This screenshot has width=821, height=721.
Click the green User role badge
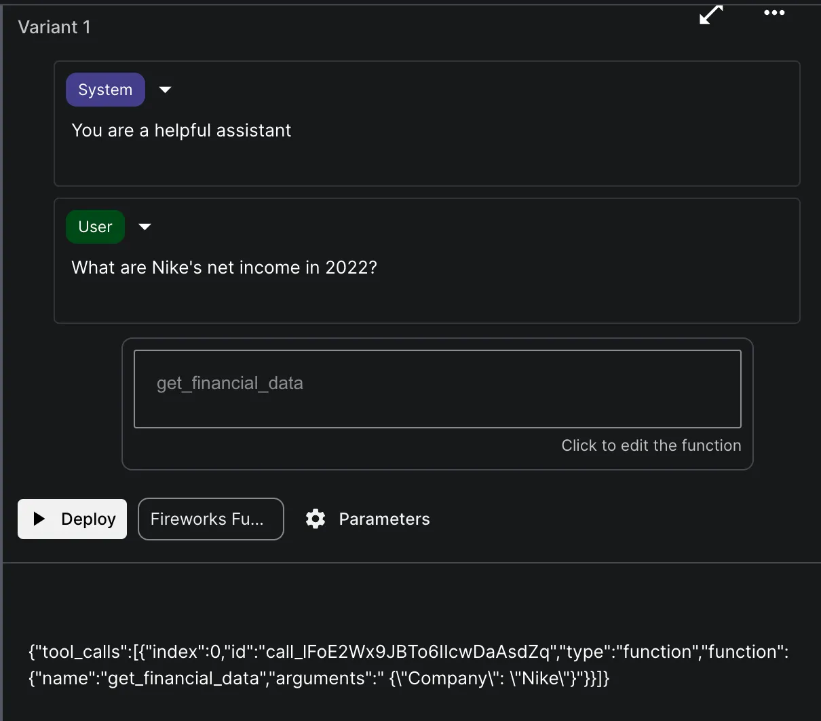pyautogui.click(x=95, y=227)
